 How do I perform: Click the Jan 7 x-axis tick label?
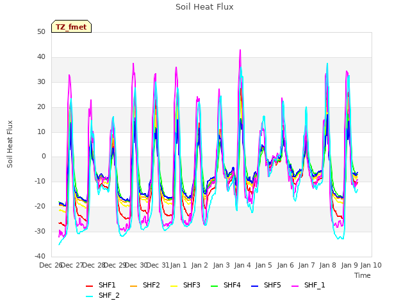306,265
